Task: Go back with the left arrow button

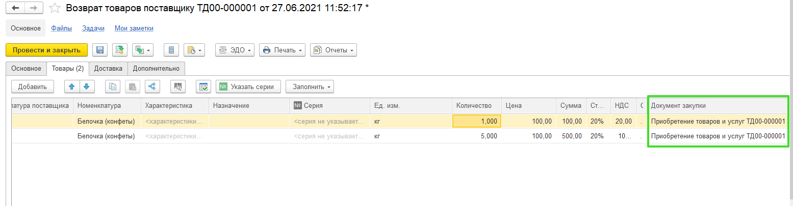Action: 15,9
